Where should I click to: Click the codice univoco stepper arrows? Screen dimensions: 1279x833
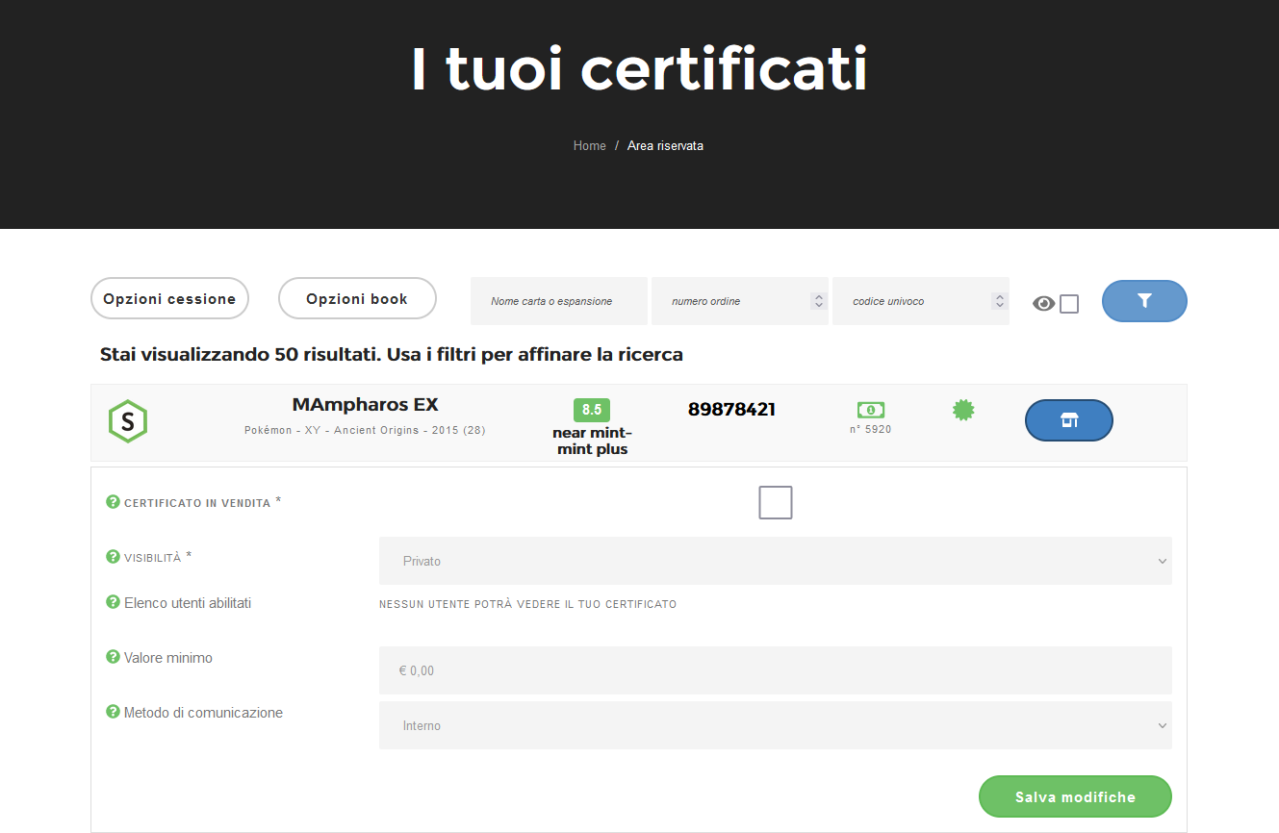pyautogui.click(x=1000, y=301)
